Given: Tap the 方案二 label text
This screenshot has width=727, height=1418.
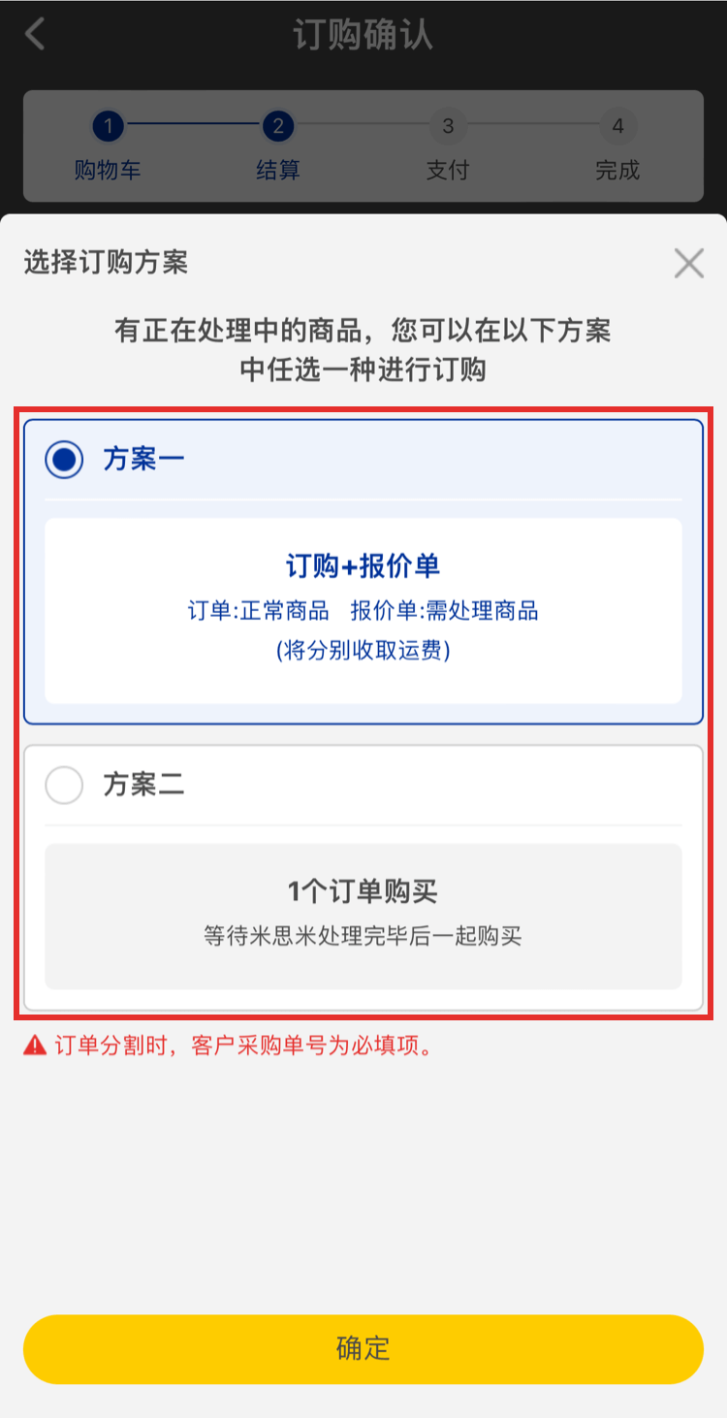Looking at the screenshot, I should coord(143,786).
